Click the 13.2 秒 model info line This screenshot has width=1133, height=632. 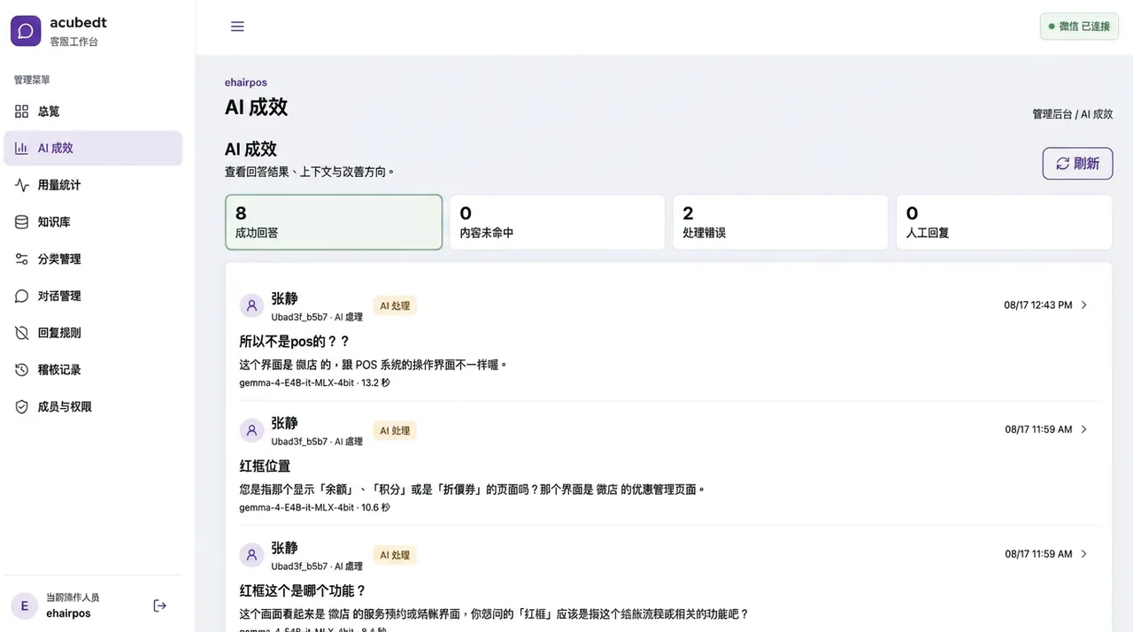[314, 383]
